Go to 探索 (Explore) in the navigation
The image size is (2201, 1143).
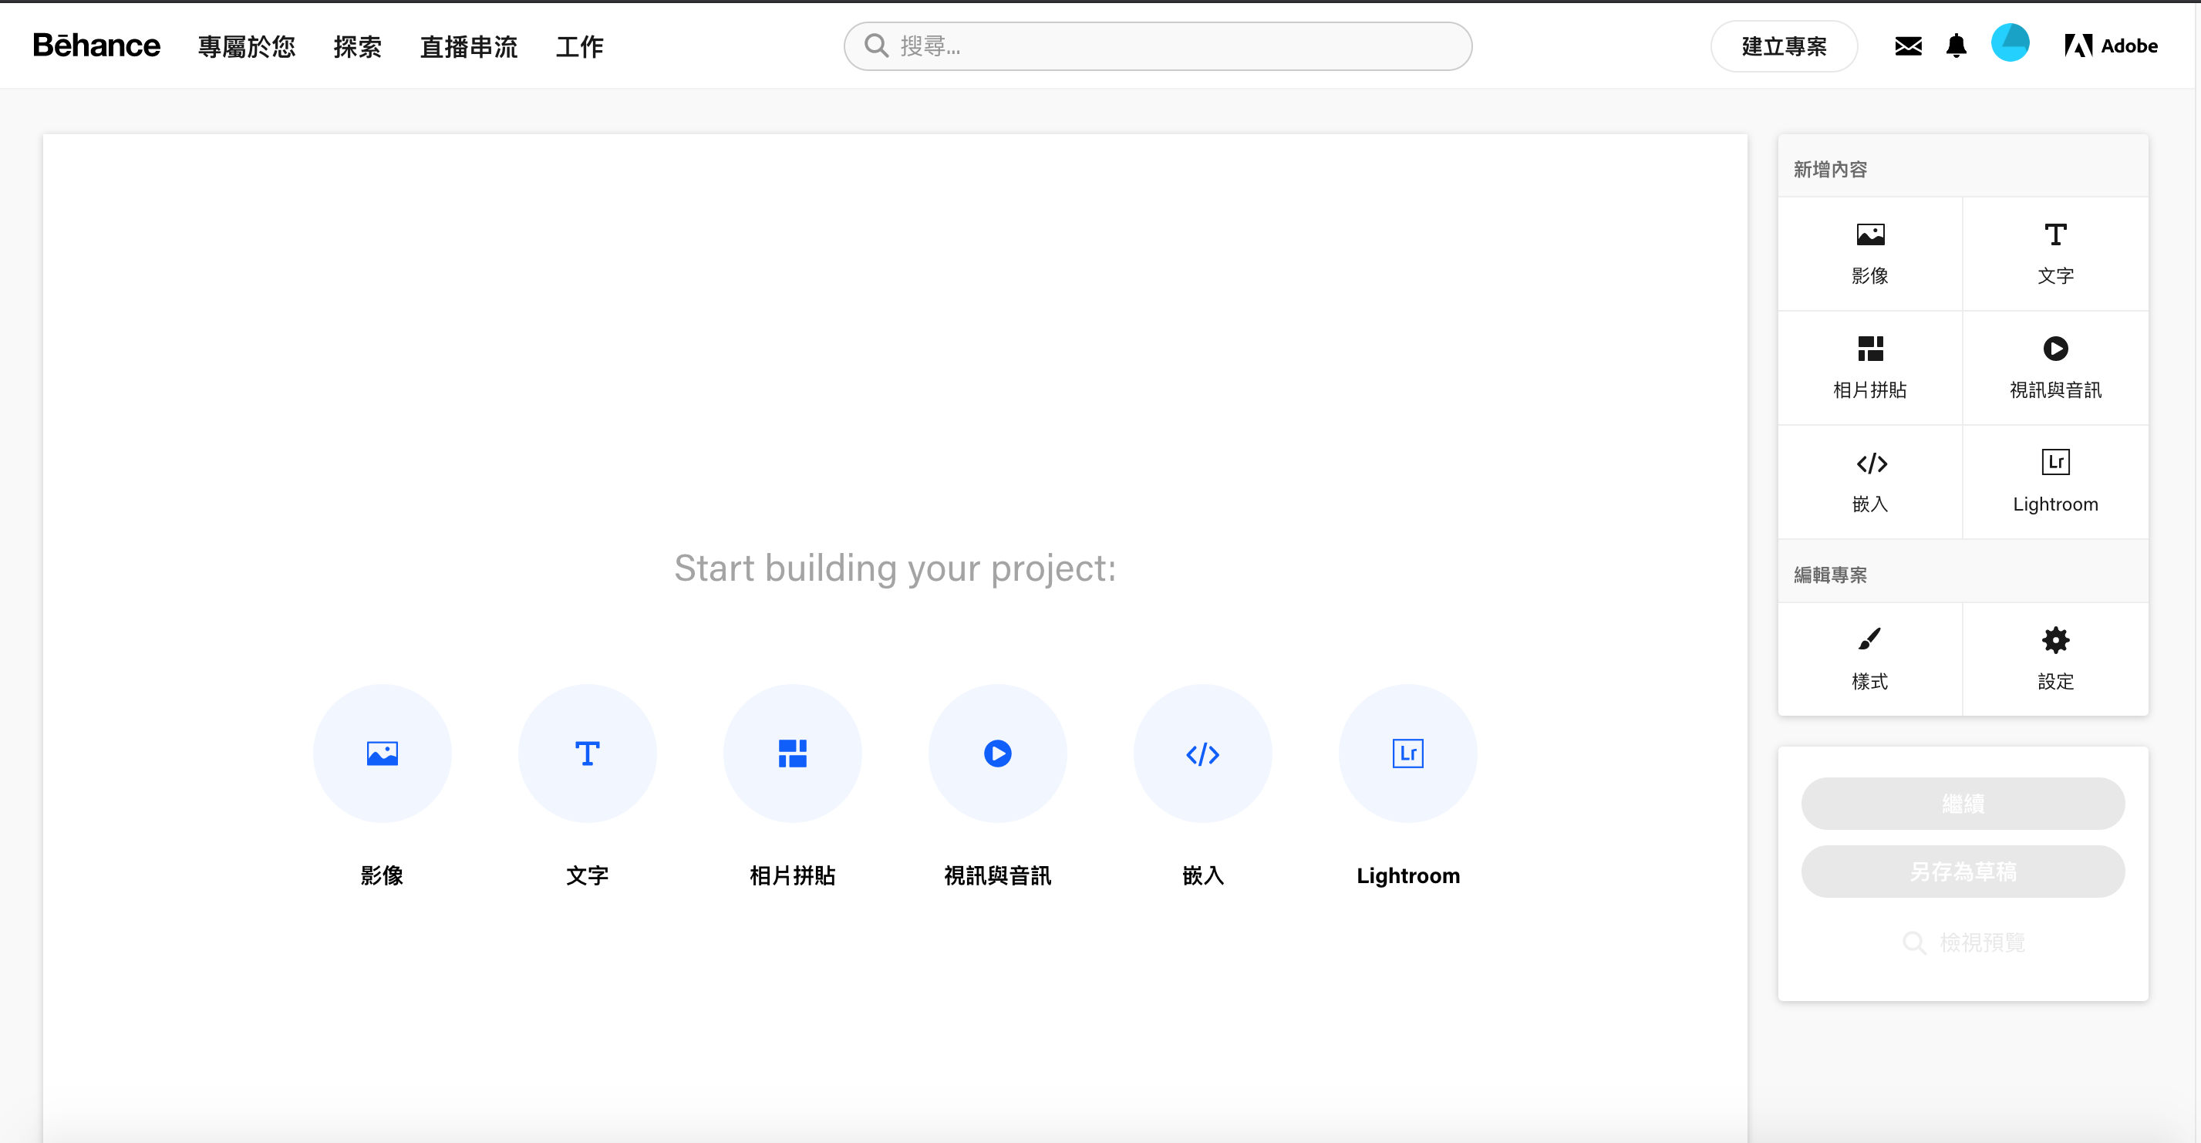(x=357, y=46)
